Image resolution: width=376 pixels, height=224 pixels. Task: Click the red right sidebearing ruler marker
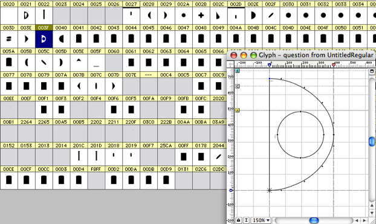pos(334,65)
